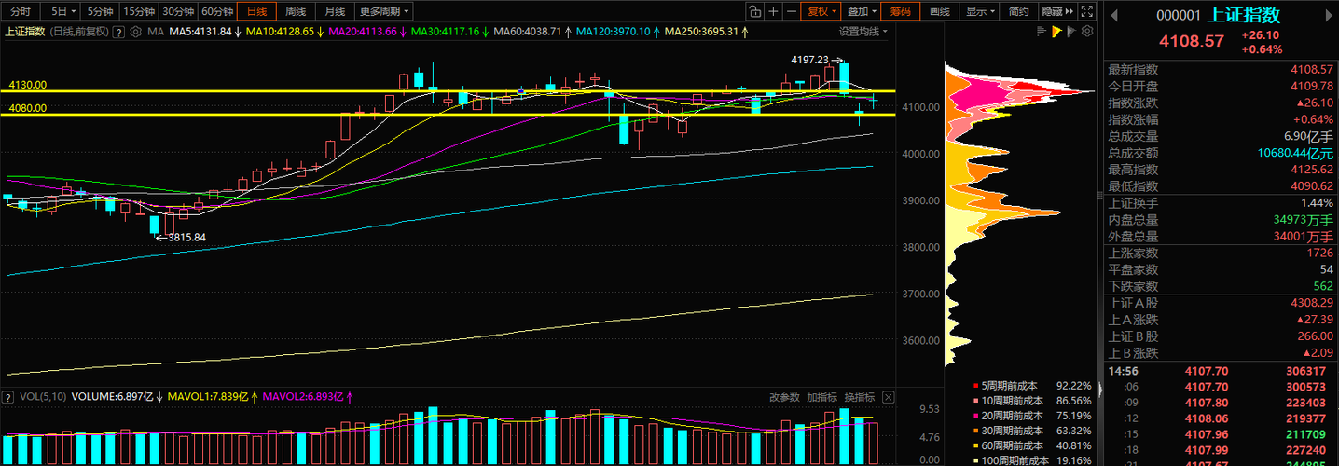This screenshot has height=466, width=1339.
Task: Select the 60周期前成本 yellow legend swatch
Action: pos(976,445)
